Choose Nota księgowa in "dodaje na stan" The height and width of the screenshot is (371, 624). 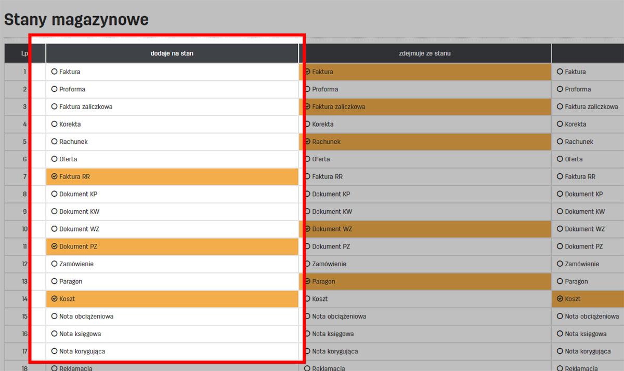point(55,334)
